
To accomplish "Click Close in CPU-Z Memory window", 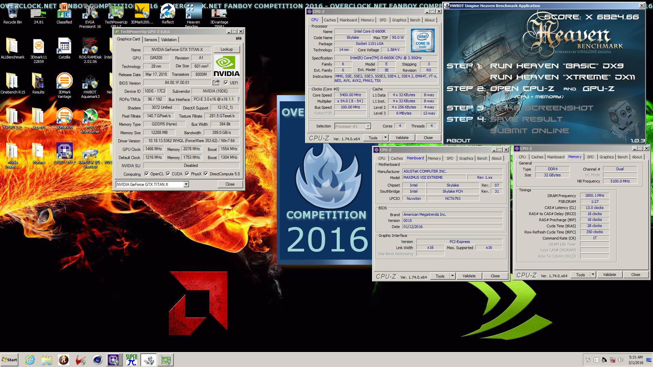I will click(636, 275).
